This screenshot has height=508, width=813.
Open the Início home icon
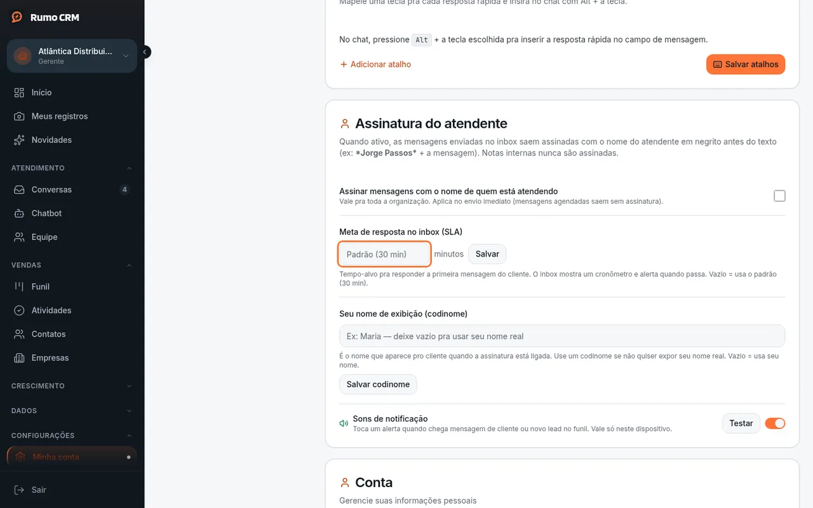point(20,93)
